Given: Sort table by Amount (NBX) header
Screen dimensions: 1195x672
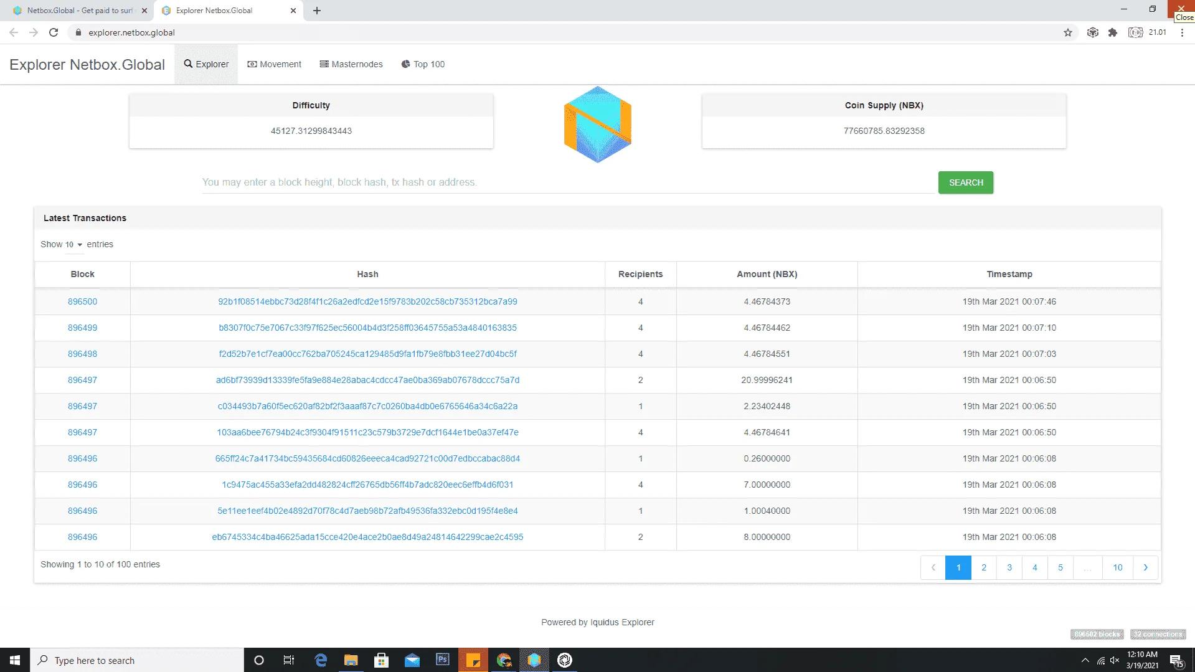Looking at the screenshot, I should click(x=767, y=274).
